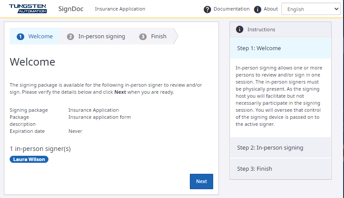Open the About link
This screenshot has width=344, height=198.
(x=271, y=9)
